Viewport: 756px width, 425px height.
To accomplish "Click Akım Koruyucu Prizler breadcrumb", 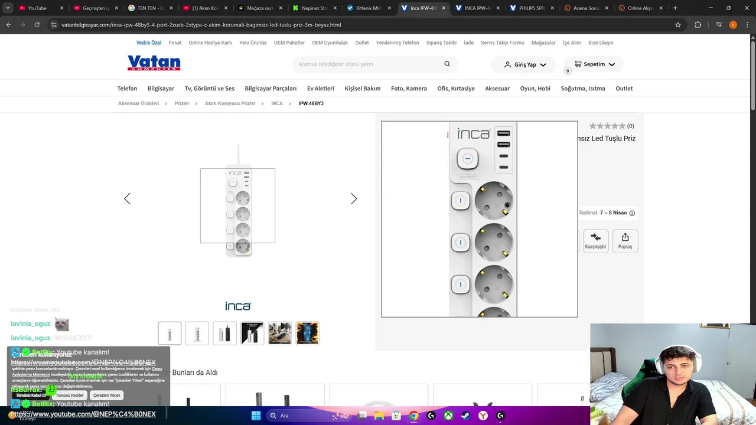I will click(230, 103).
